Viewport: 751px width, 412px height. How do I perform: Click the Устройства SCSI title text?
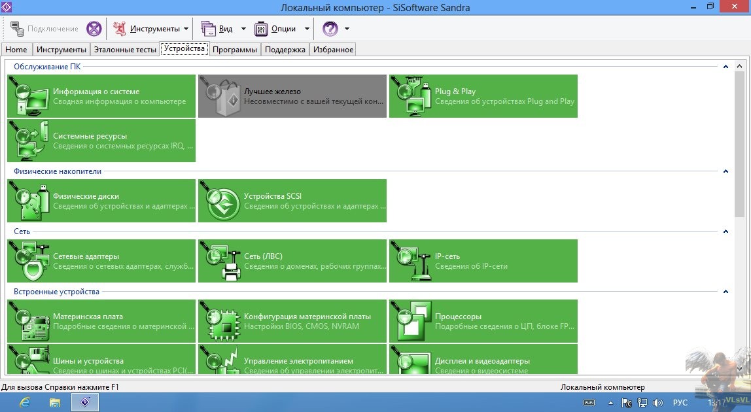(x=273, y=196)
